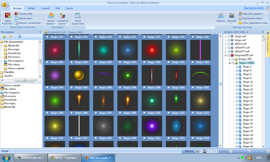Open the Options tools icon

221,16
